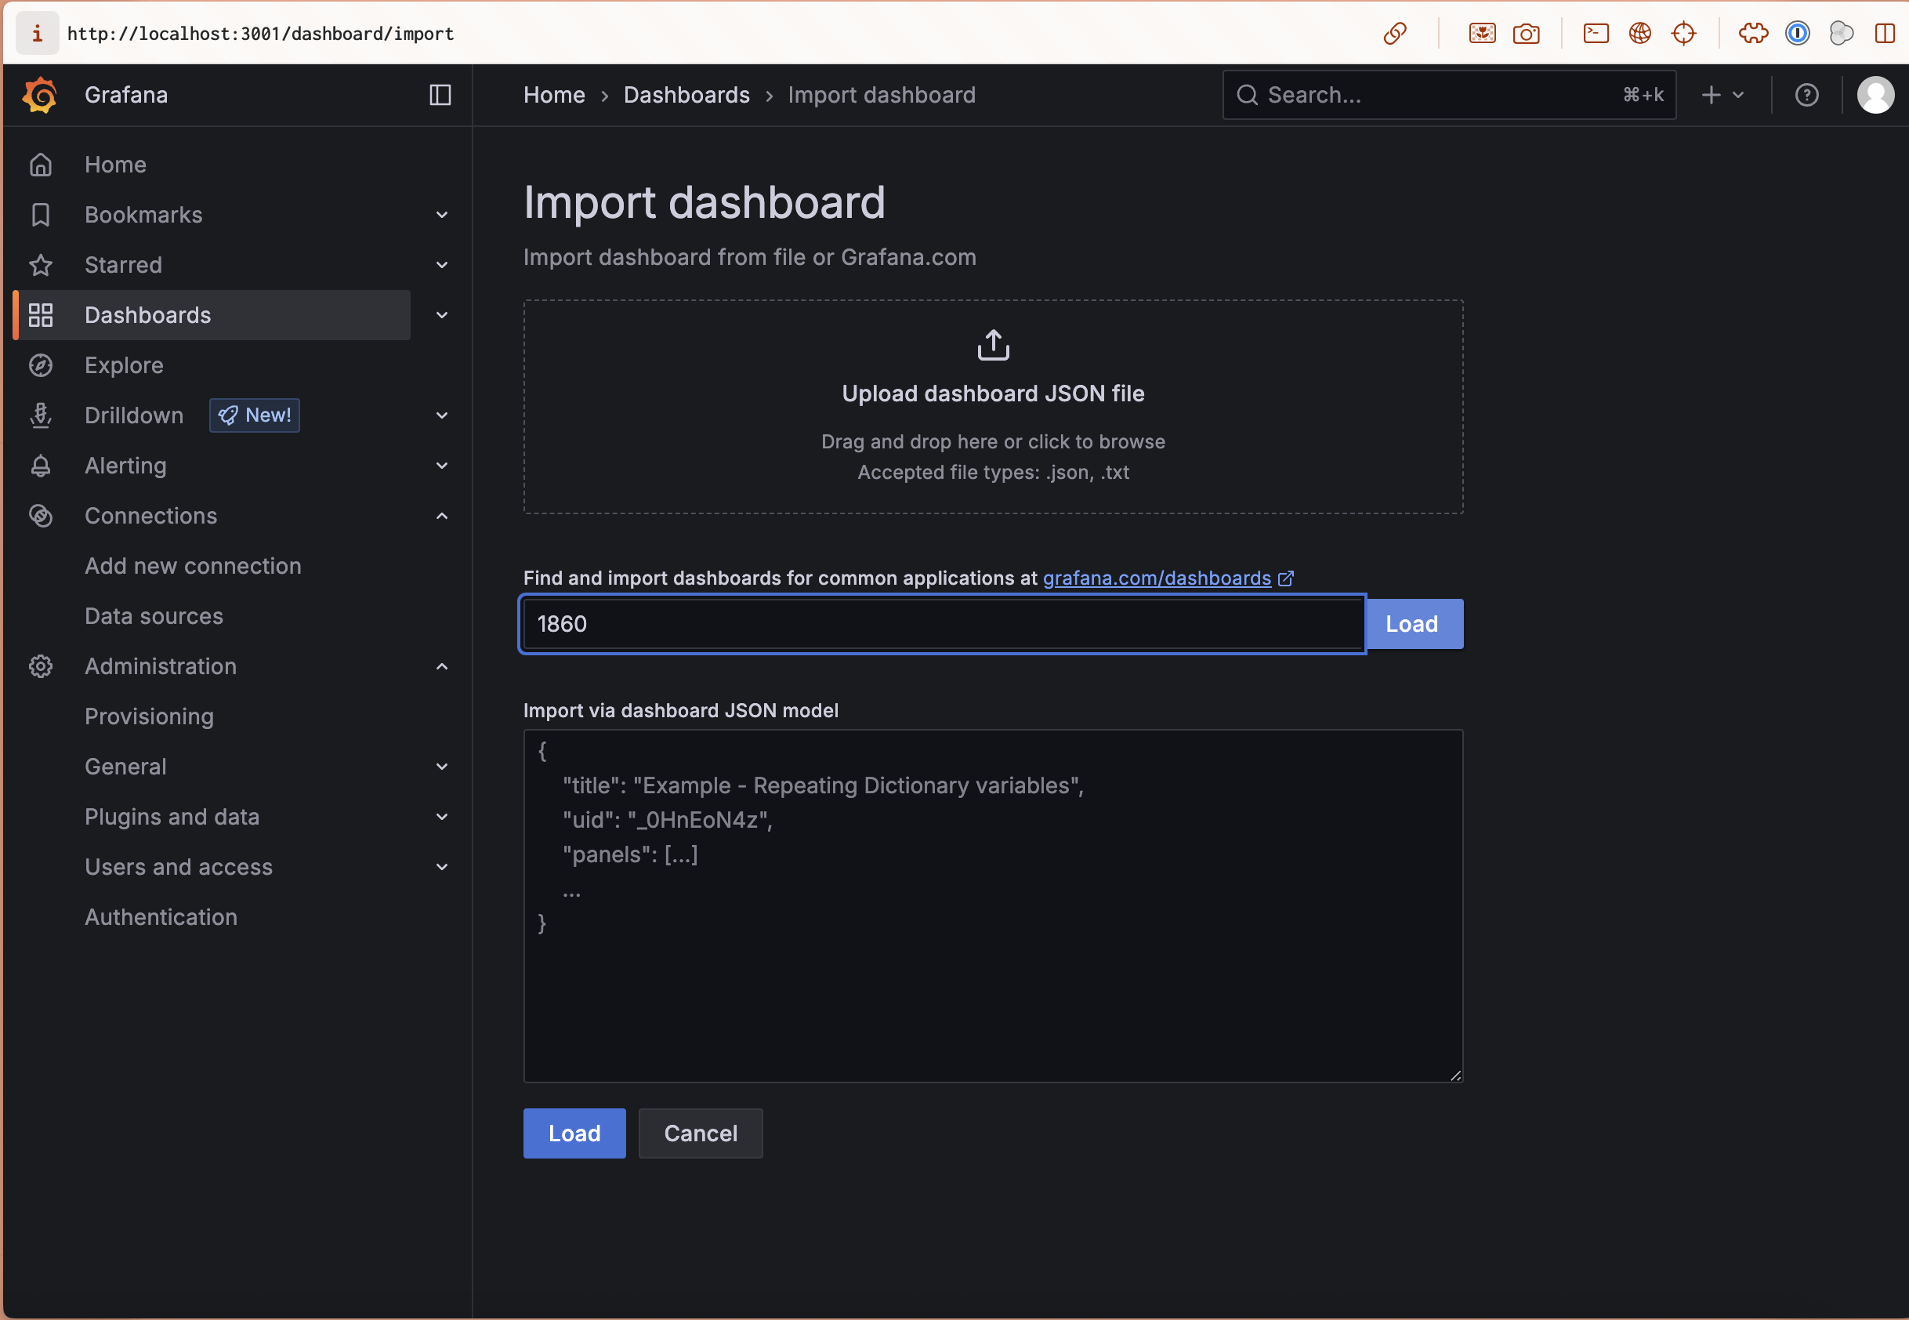Open Data sources menu item

(x=154, y=616)
